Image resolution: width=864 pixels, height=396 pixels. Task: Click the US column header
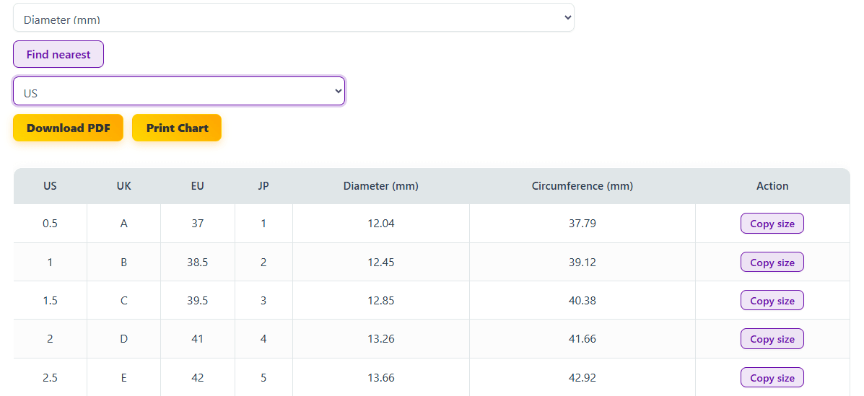(x=50, y=186)
